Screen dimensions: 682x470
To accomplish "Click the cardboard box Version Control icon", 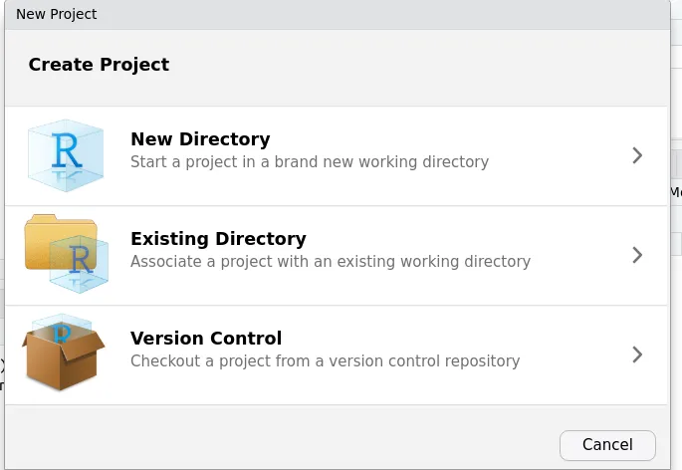I will coord(63,352).
